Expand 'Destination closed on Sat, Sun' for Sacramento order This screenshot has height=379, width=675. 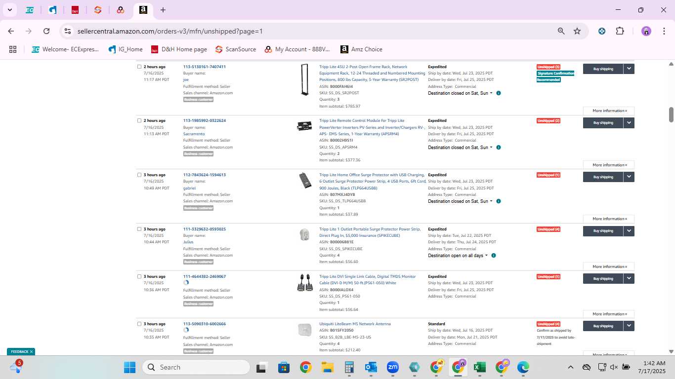coord(460,148)
